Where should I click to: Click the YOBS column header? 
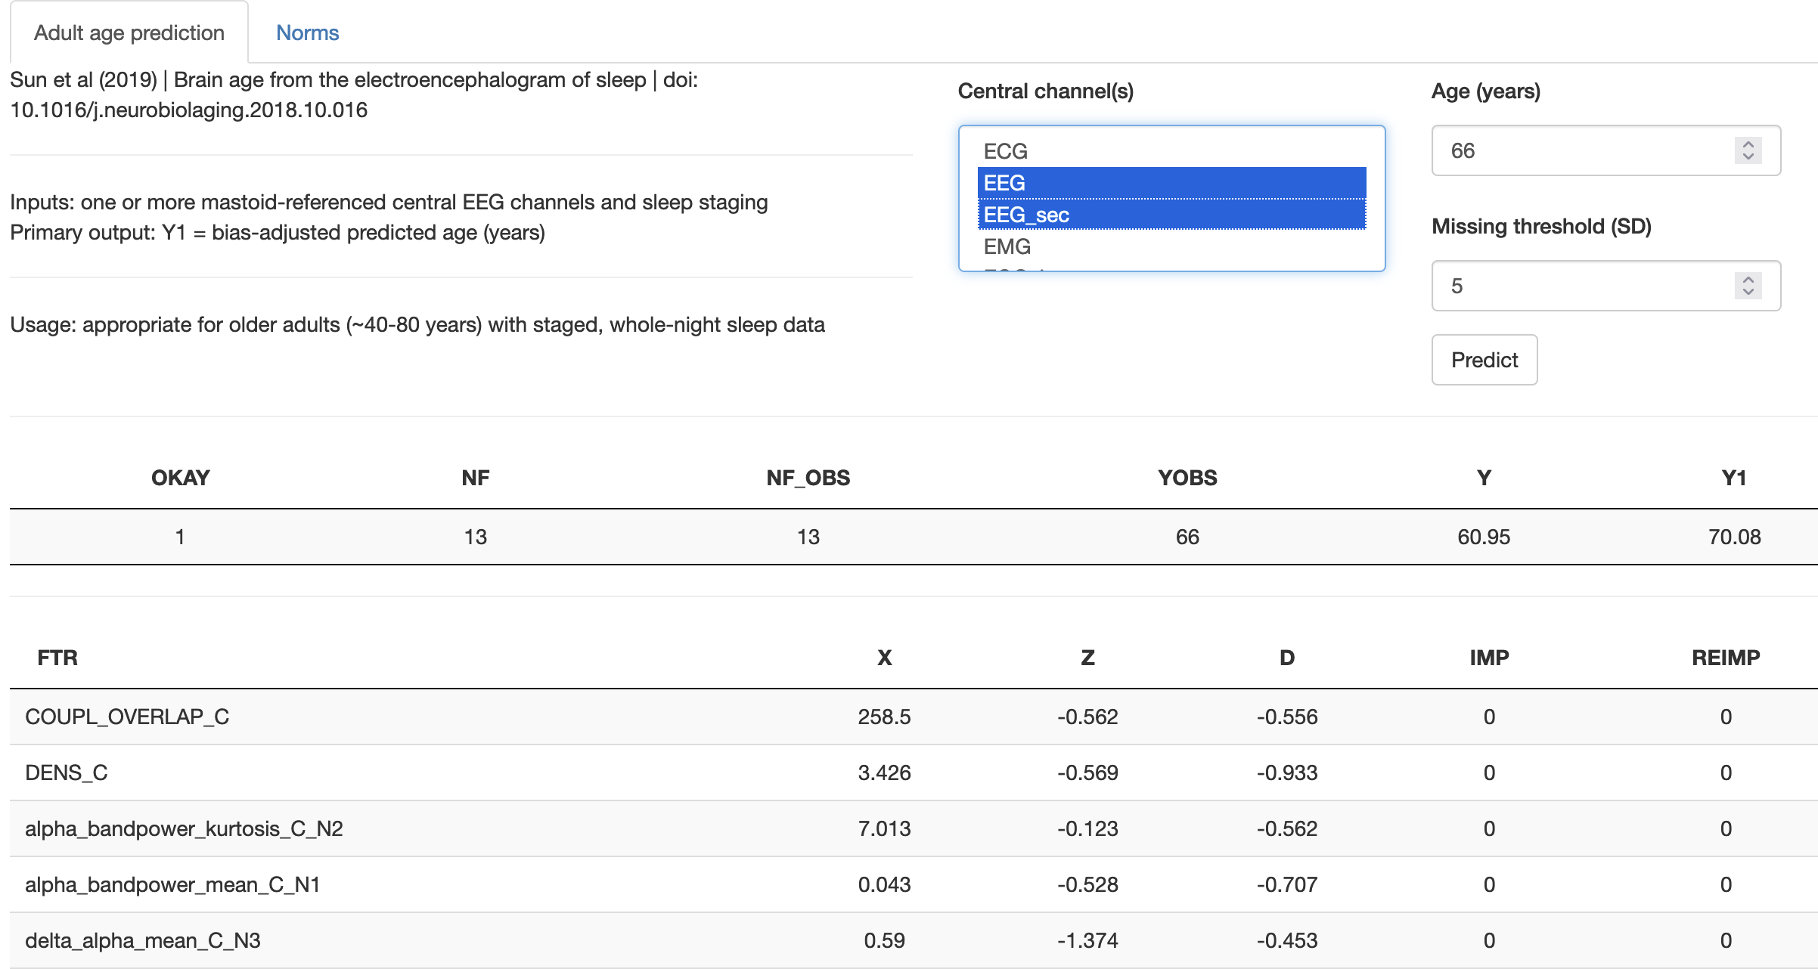(1187, 478)
